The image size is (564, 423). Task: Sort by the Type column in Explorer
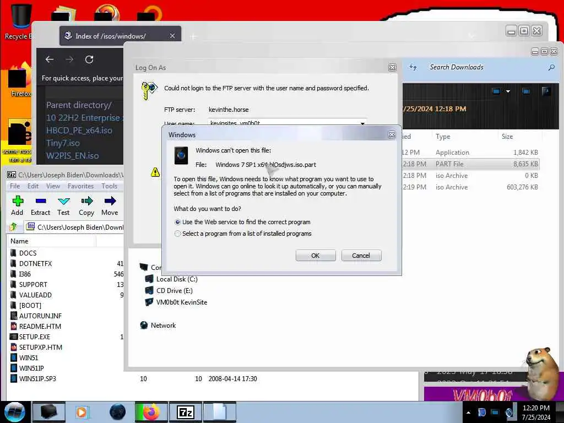(443, 137)
